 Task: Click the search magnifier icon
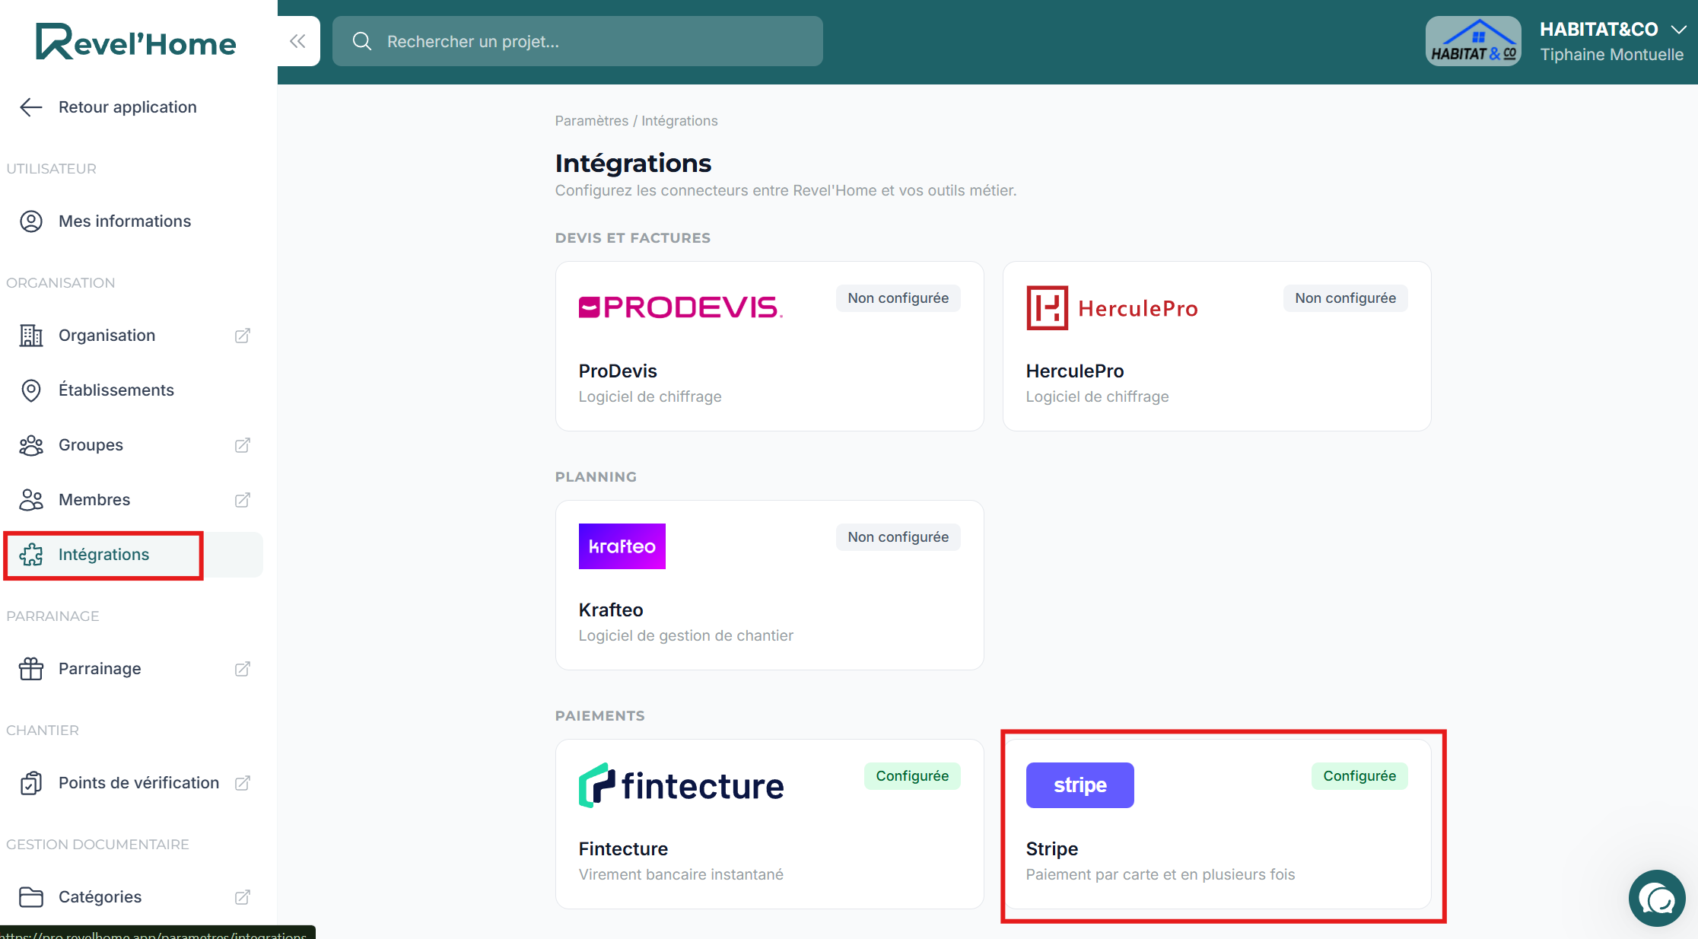coord(362,41)
